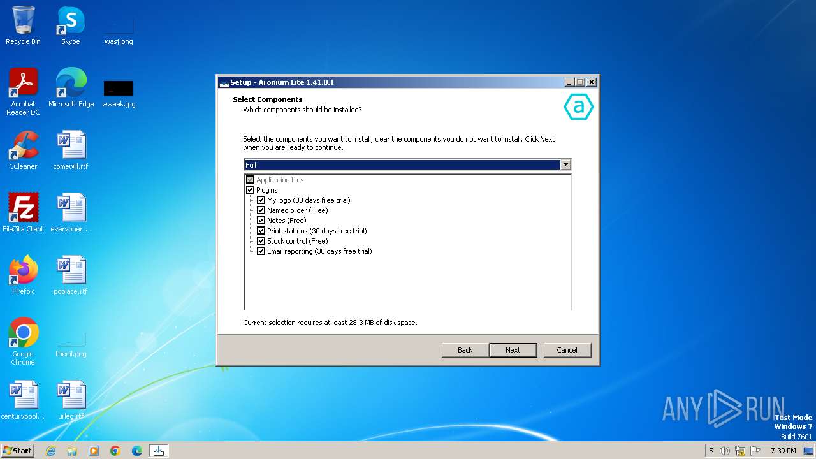
Task: Open File Explorer from the taskbar
Action: [x=72, y=451]
